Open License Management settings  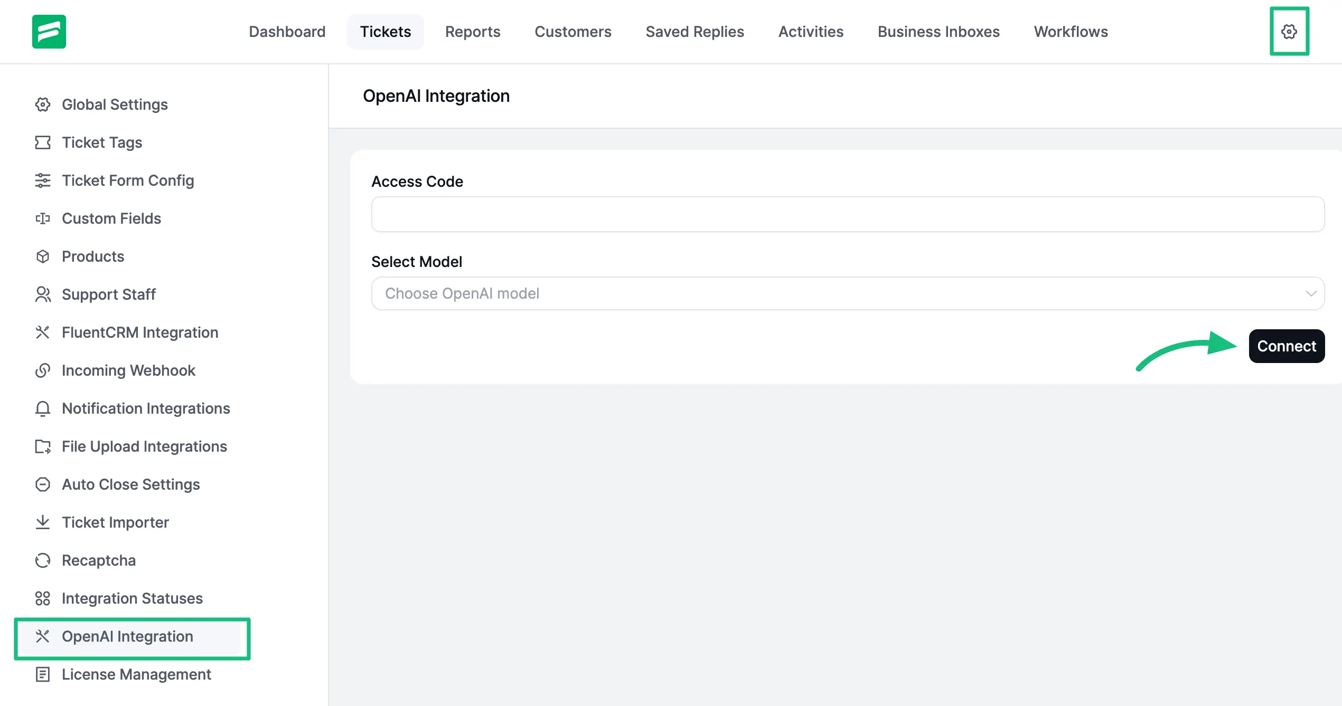pos(136,674)
